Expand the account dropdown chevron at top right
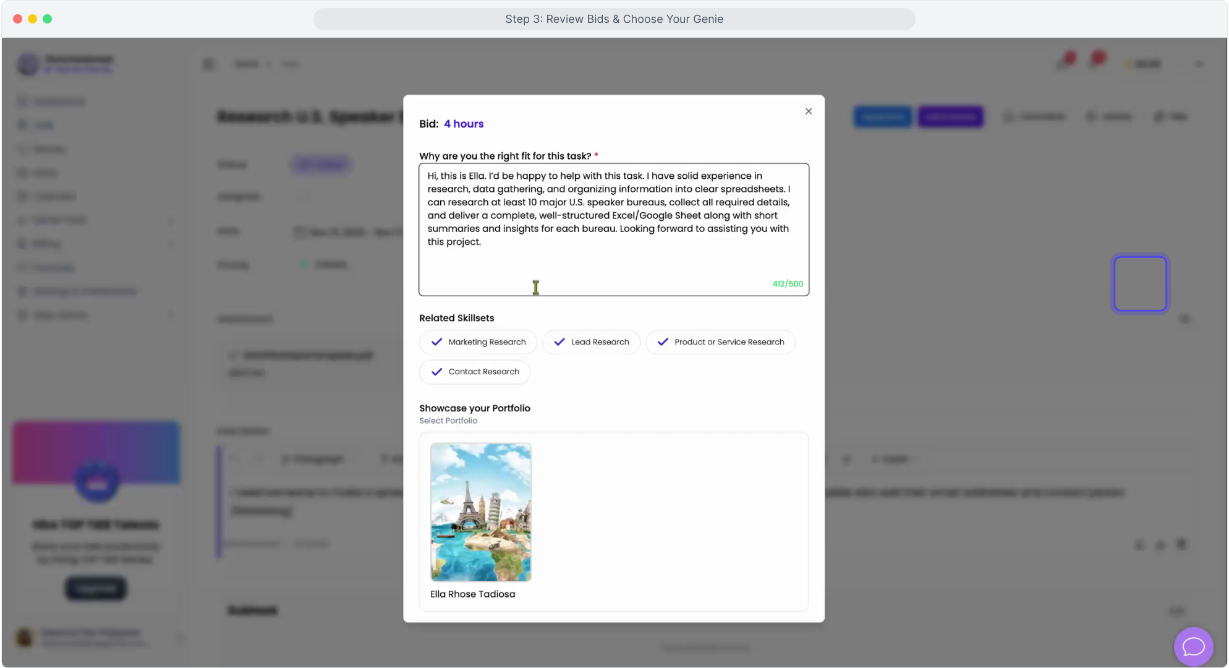 pyautogui.click(x=1199, y=64)
